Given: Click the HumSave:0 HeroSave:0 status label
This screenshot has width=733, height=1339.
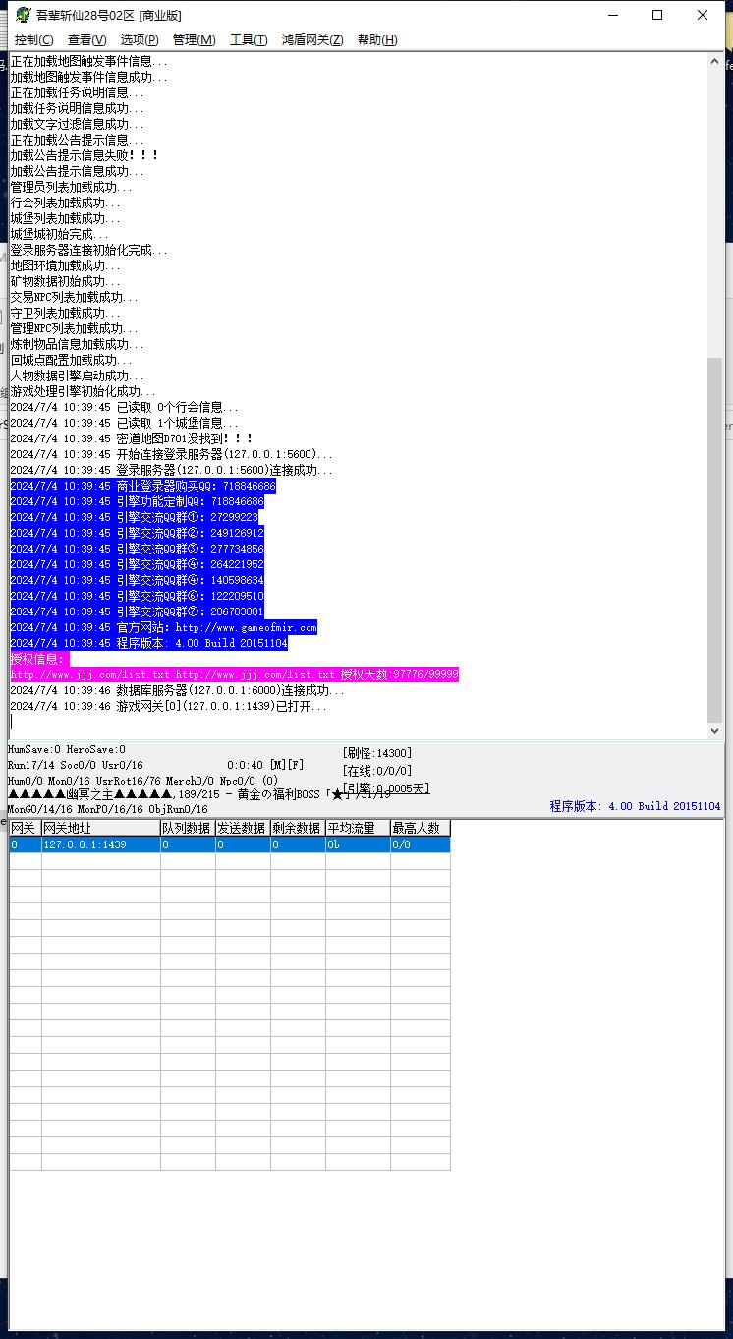Looking at the screenshot, I should pos(67,749).
